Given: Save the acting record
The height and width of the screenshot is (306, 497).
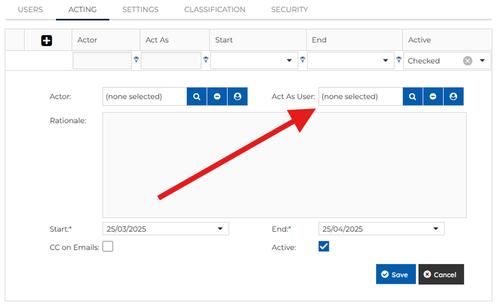Looking at the screenshot, I should click(x=395, y=274).
